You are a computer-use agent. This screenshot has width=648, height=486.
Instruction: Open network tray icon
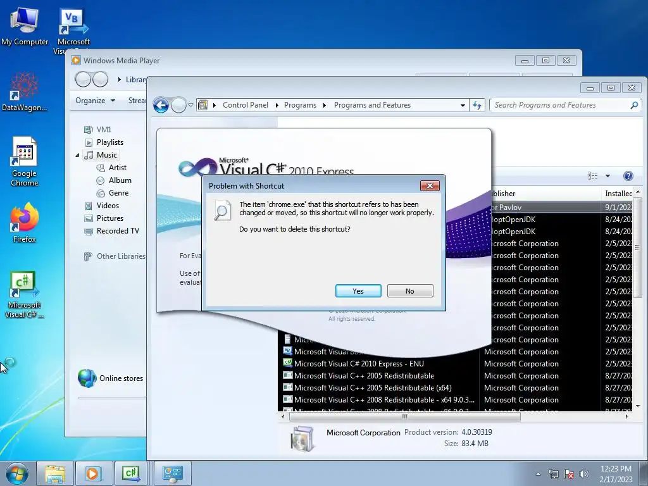[x=553, y=474]
